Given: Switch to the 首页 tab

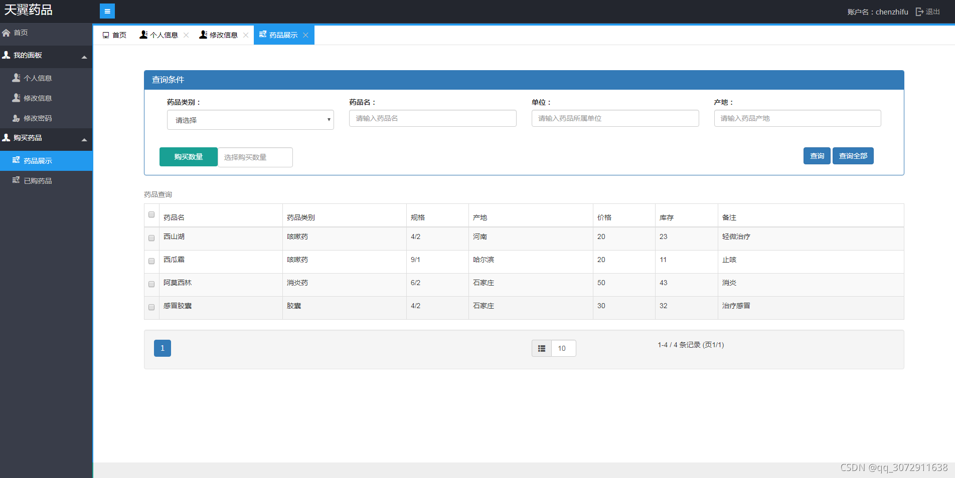Looking at the screenshot, I should coord(114,35).
